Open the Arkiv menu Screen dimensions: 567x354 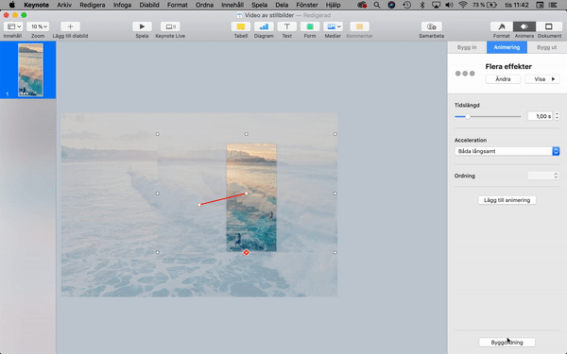(64, 5)
